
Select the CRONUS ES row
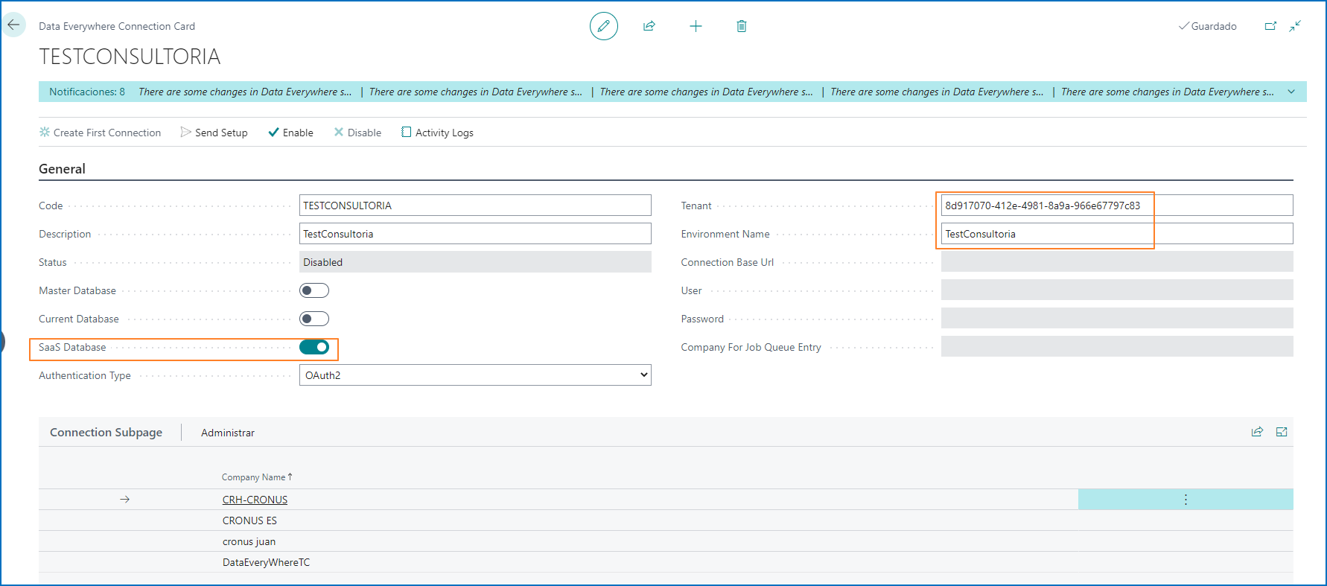point(666,520)
